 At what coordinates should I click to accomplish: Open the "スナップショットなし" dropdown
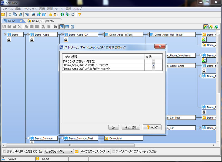click(x=59, y=151)
